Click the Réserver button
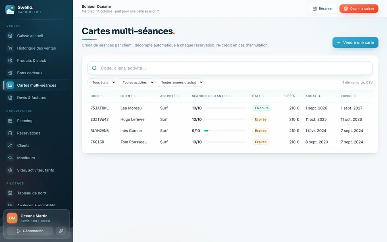The image size is (387, 242). click(322, 8)
